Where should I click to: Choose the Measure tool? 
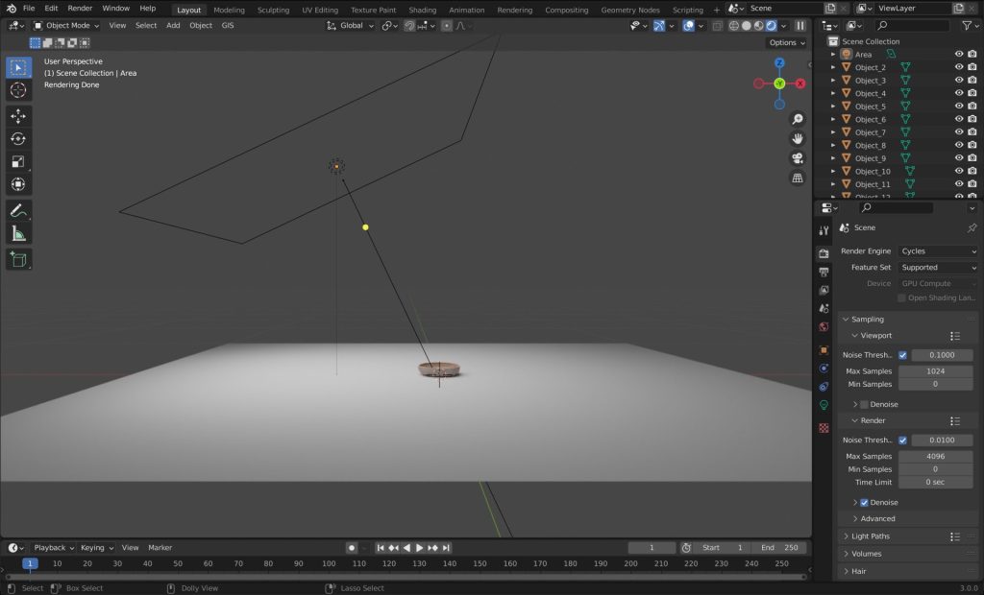pos(18,233)
